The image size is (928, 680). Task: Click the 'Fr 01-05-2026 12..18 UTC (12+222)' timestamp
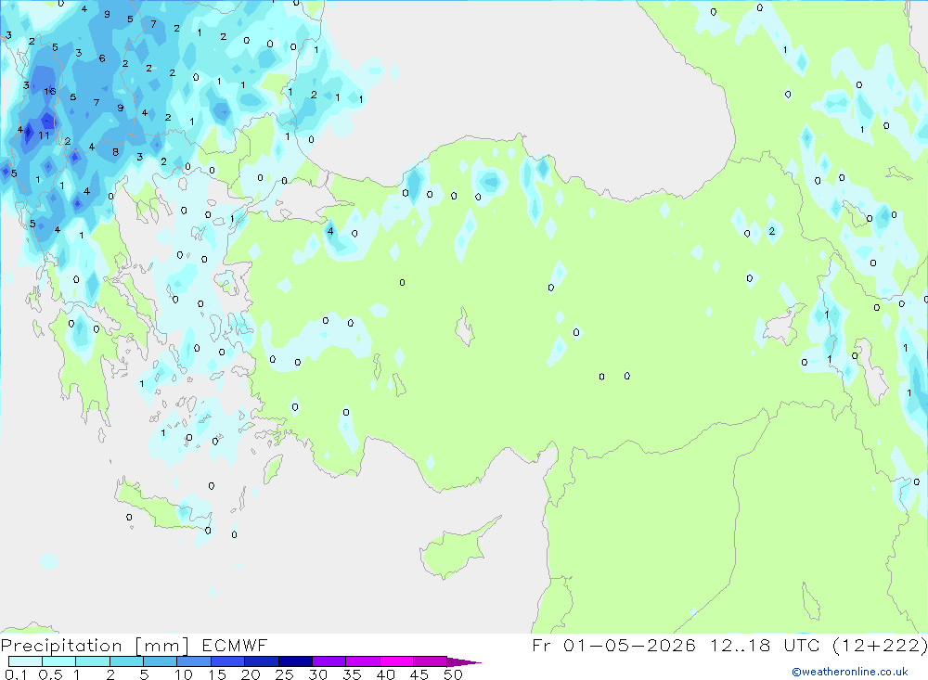tap(729, 646)
